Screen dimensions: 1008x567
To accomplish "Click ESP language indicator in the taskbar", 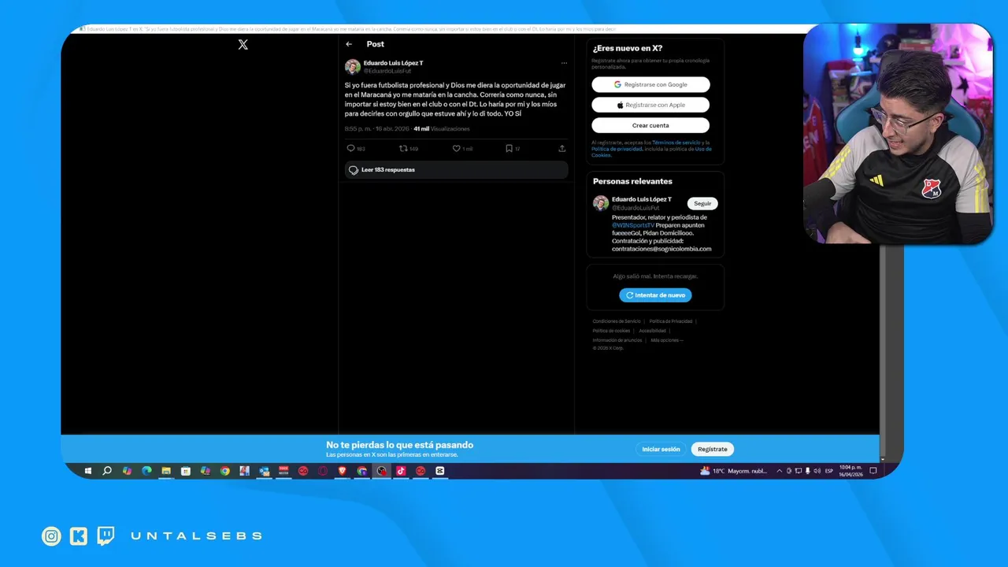I will point(829,471).
